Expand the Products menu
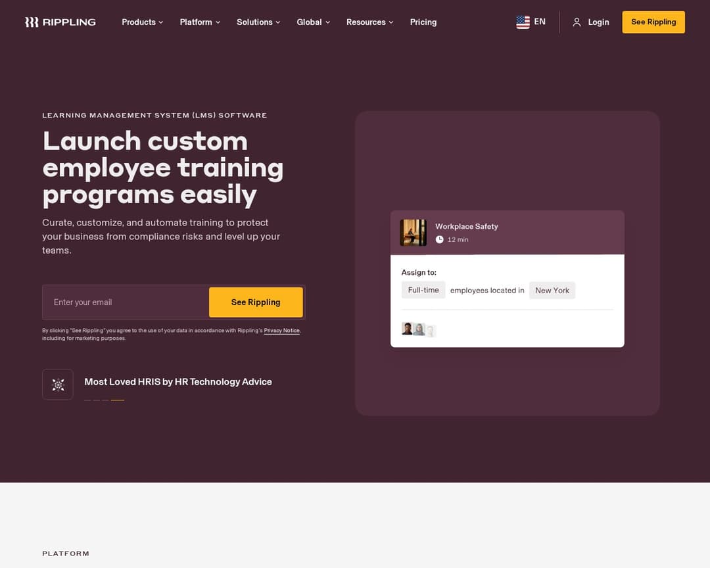710x568 pixels. coord(142,22)
